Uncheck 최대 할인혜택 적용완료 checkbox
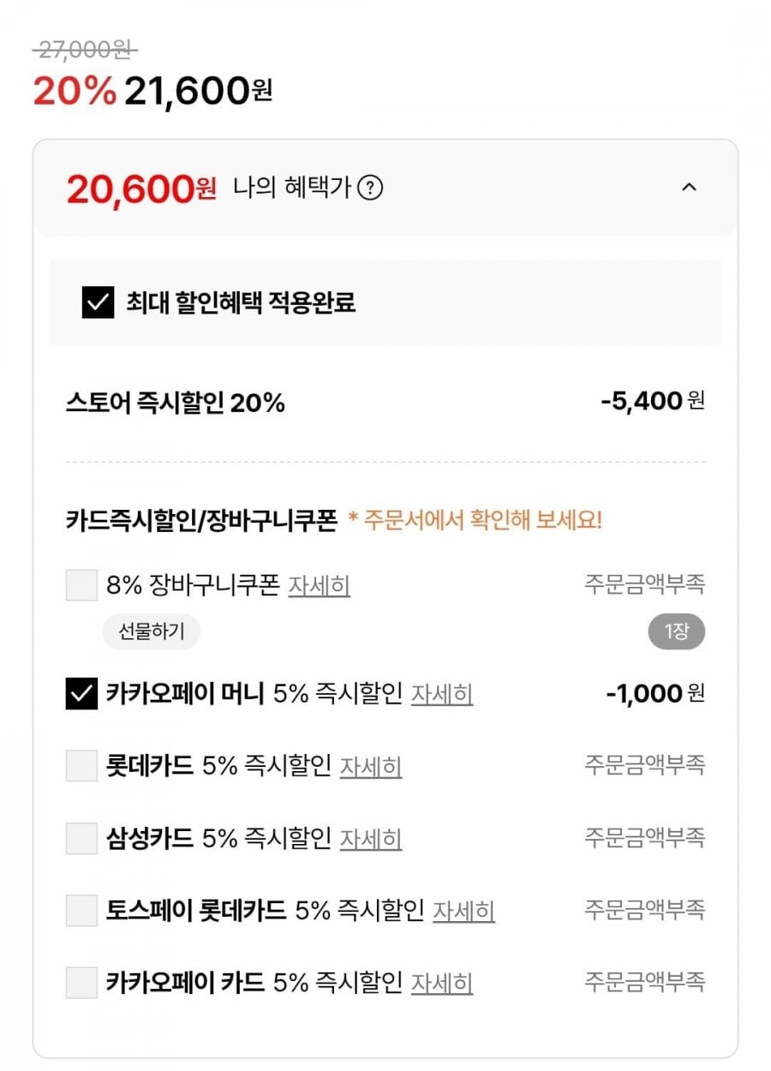771x1071 pixels. [98, 302]
